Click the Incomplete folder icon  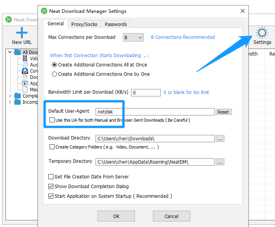18,102
